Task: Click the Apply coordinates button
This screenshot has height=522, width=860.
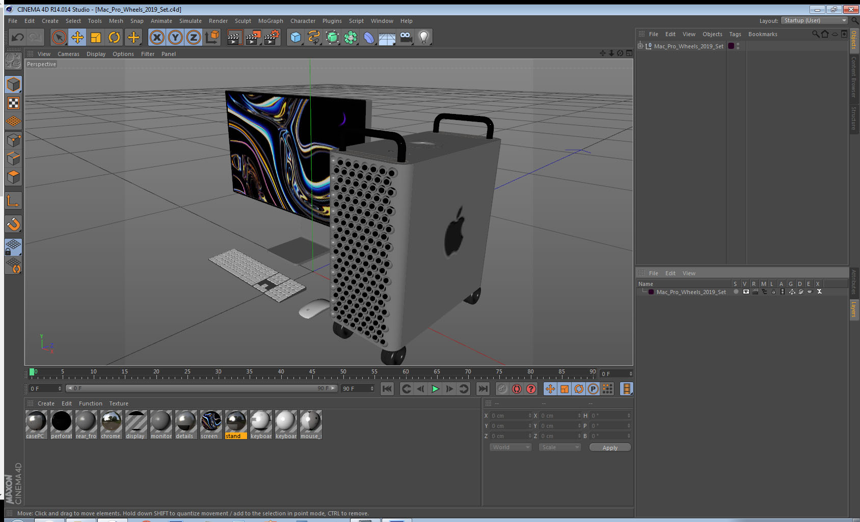Action: pyautogui.click(x=610, y=448)
